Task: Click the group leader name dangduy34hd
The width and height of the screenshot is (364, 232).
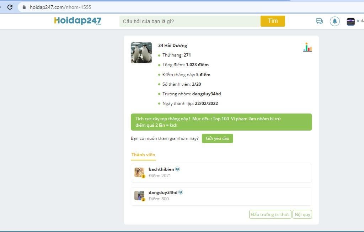Action: click(x=207, y=94)
